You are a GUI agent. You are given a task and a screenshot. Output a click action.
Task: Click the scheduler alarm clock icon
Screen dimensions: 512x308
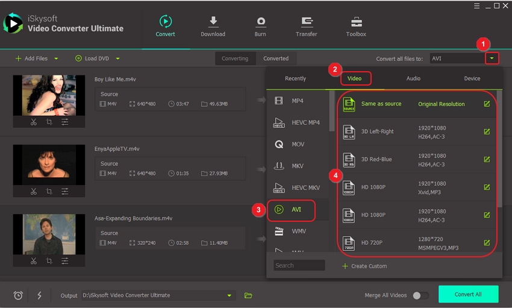point(19,295)
